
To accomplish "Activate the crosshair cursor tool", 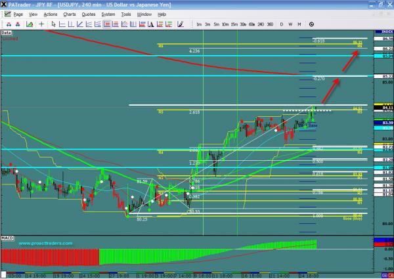I will click(x=41, y=24).
